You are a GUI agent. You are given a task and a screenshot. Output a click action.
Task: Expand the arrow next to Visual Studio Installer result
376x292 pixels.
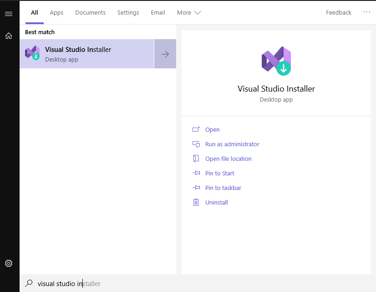(165, 54)
